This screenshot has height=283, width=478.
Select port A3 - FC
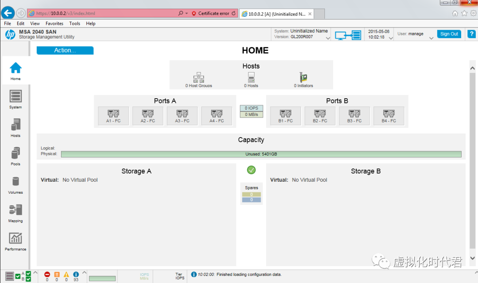[x=182, y=116]
